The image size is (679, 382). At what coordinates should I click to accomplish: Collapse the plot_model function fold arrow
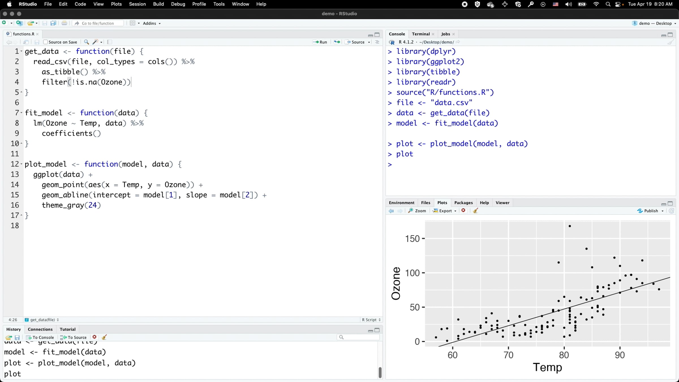(x=21, y=164)
